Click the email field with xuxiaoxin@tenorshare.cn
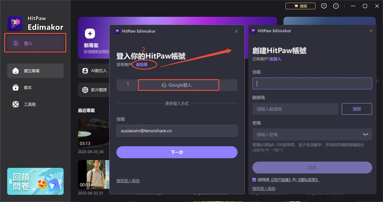 pyautogui.click(x=177, y=131)
